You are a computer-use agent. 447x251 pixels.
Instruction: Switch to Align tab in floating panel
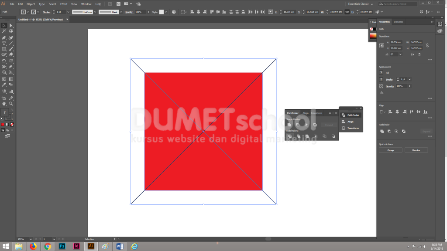pos(306,113)
